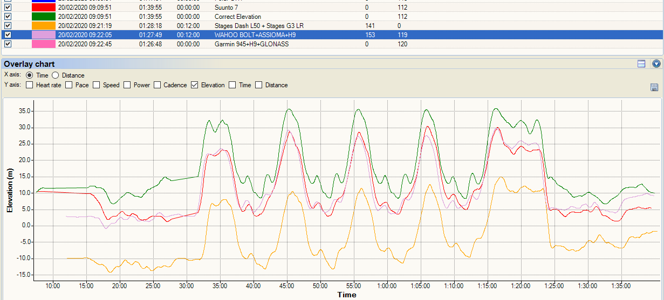The width and height of the screenshot is (664, 300).
Task: Click the 00:12:00 cell in the WAHOO row
Action: click(x=188, y=34)
